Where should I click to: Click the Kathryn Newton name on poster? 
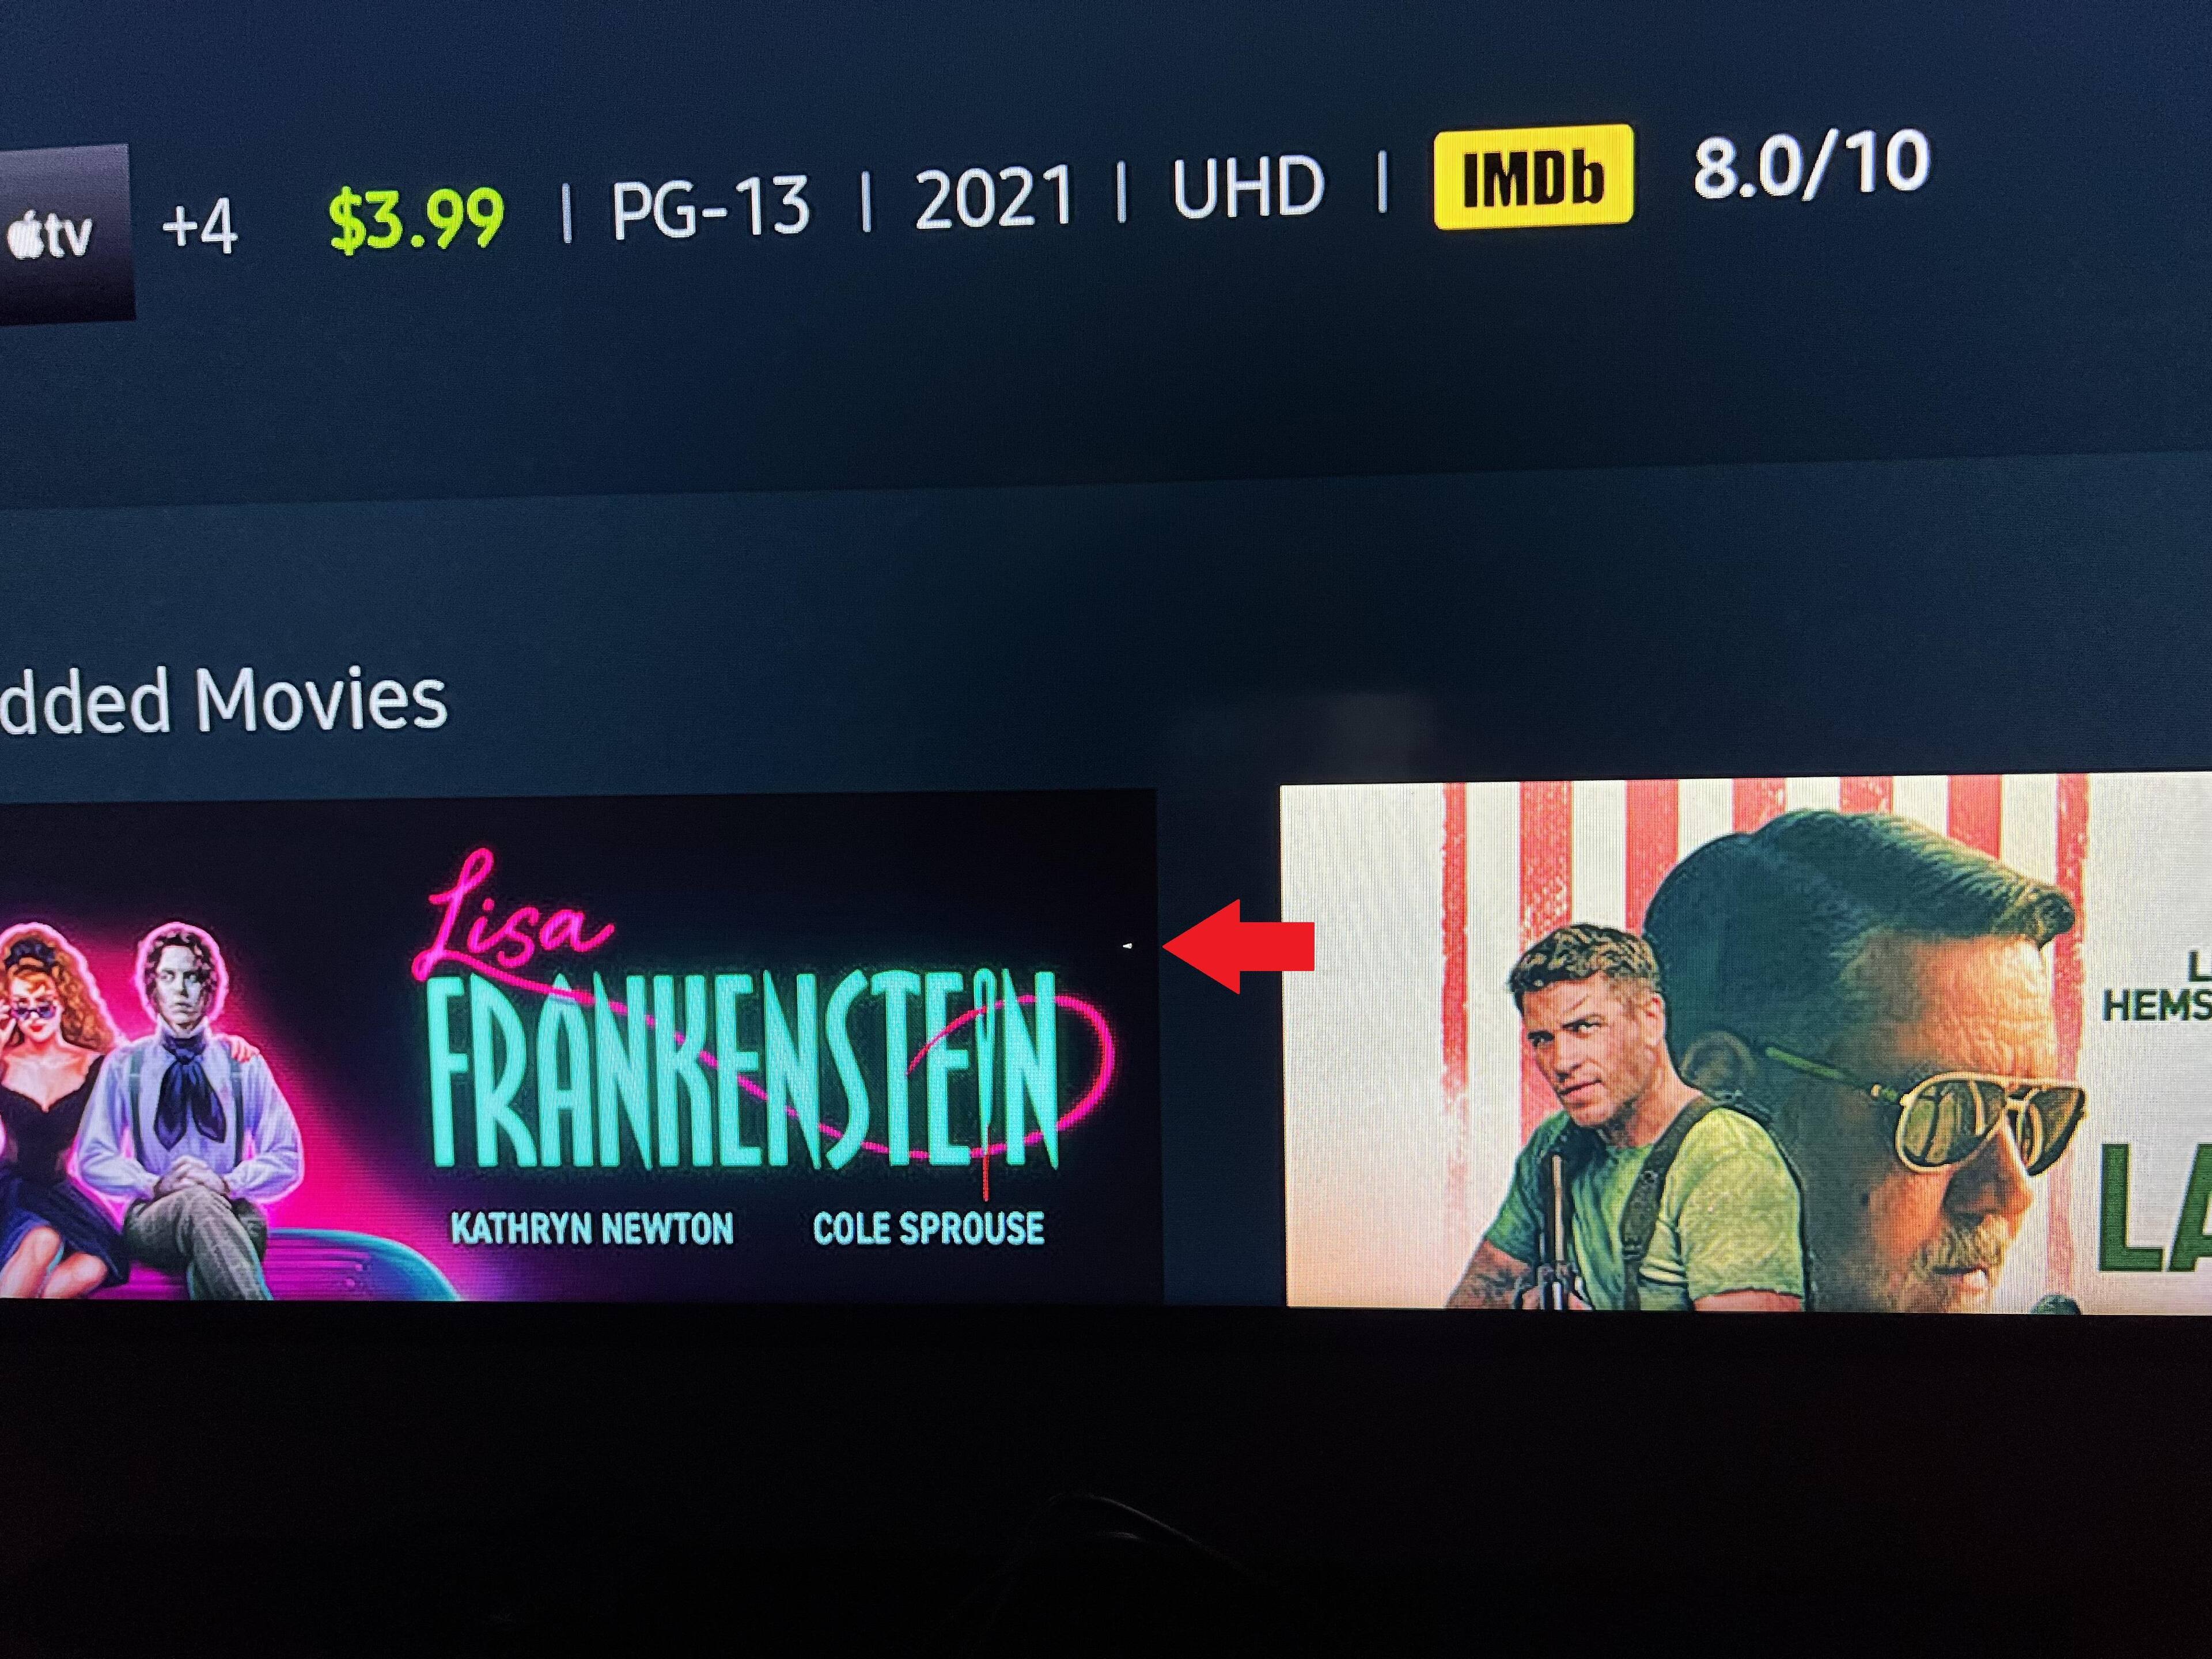[592, 1229]
